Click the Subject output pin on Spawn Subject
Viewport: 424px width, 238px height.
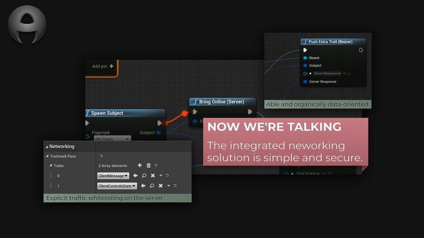(x=159, y=133)
